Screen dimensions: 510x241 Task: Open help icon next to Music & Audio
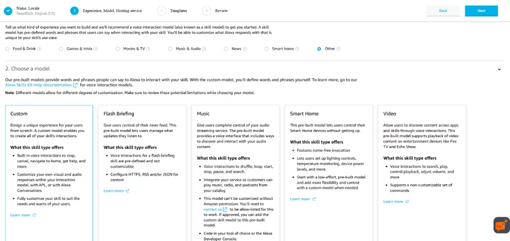pyautogui.click(x=204, y=49)
